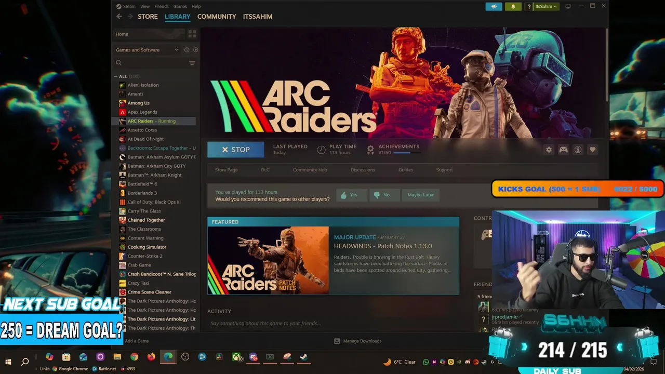Open the Friends menu
Image resolution: width=665 pixels, height=374 pixels.
(x=162, y=6)
